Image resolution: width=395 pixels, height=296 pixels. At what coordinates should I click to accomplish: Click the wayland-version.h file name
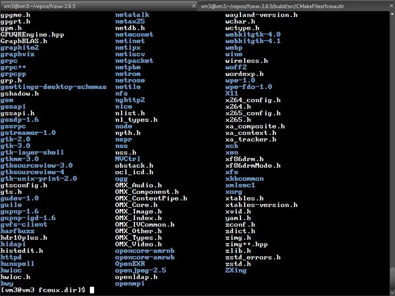coord(262,15)
